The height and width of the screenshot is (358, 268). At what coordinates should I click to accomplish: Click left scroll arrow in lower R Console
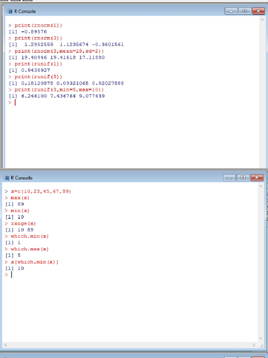coord(6,345)
